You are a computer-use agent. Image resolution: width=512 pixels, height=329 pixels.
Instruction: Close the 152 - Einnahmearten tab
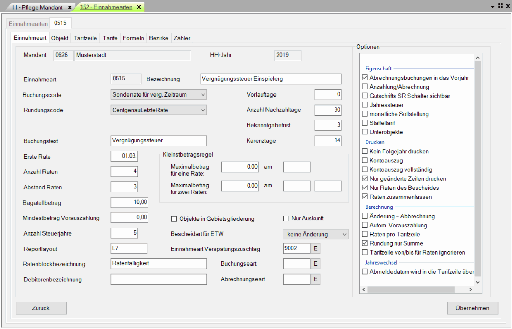tap(139, 7)
